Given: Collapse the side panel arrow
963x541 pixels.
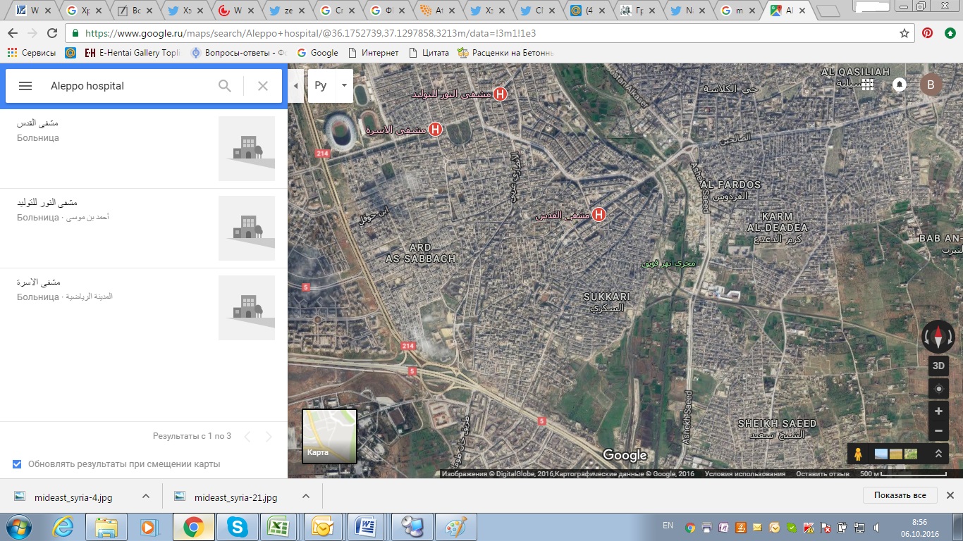Looking at the screenshot, I should click(295, 86).
